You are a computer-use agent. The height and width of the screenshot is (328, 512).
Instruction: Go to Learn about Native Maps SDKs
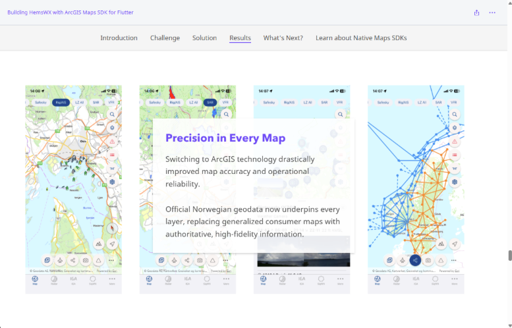(361, 38)
